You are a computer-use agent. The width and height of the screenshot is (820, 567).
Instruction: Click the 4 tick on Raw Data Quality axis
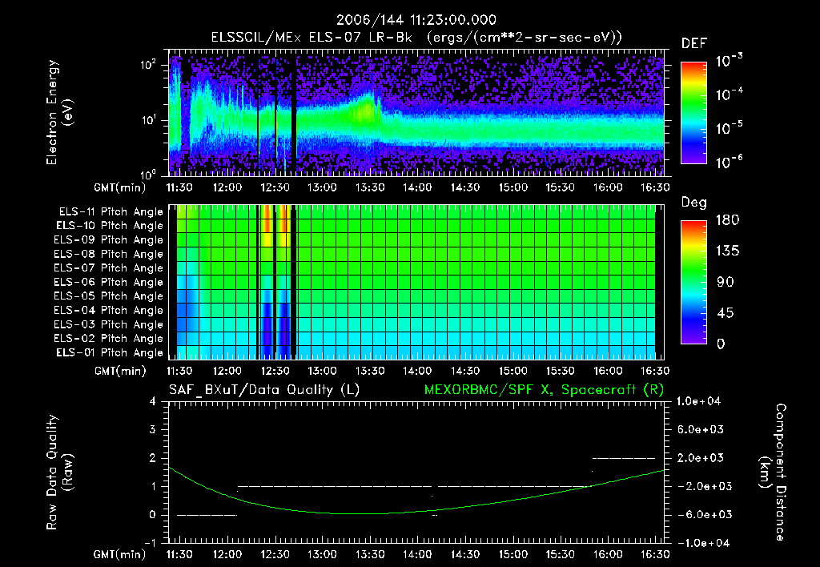tap(153, 402)
